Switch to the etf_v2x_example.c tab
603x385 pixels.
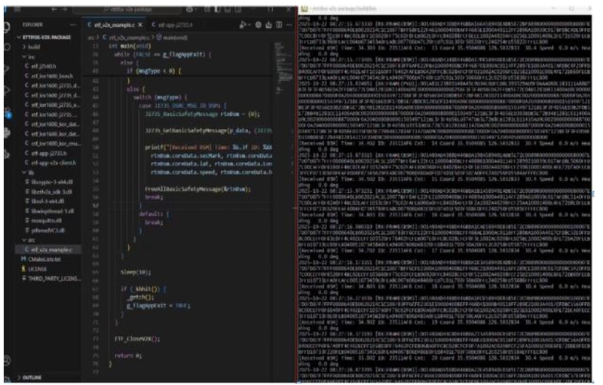coord(115,25)
